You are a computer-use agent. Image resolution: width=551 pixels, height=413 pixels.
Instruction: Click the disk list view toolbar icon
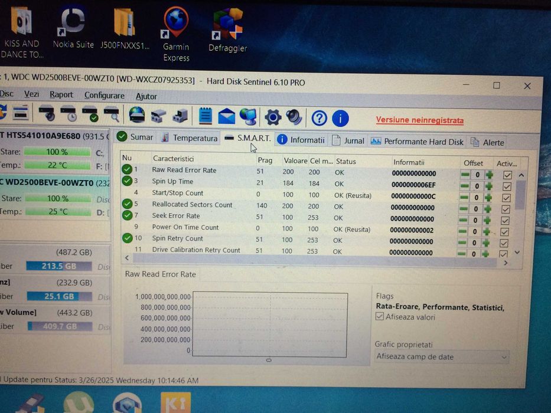pos(21,113)
